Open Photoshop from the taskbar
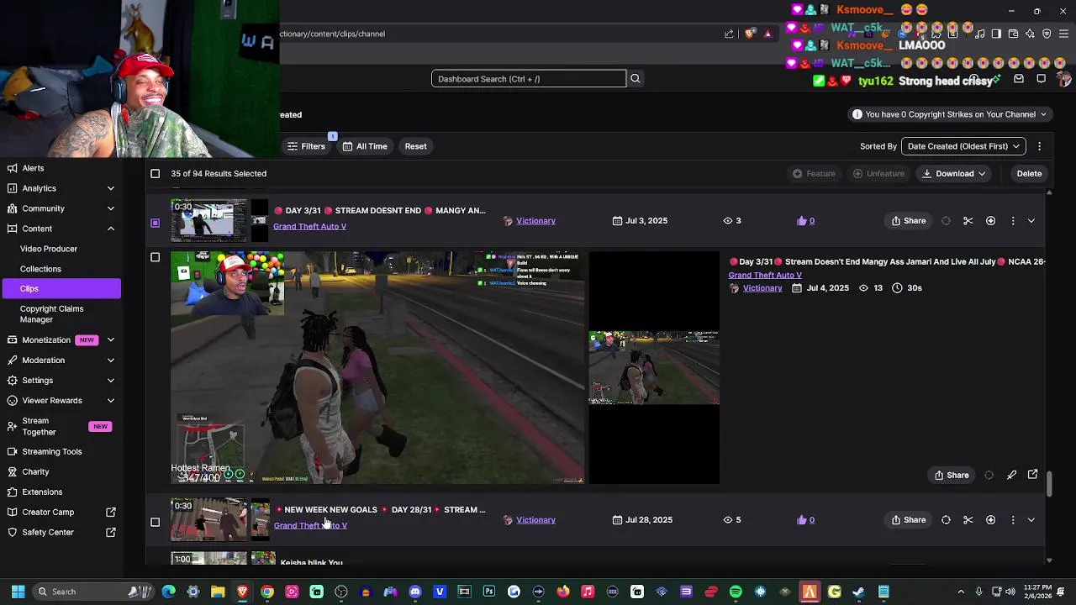 489,592
